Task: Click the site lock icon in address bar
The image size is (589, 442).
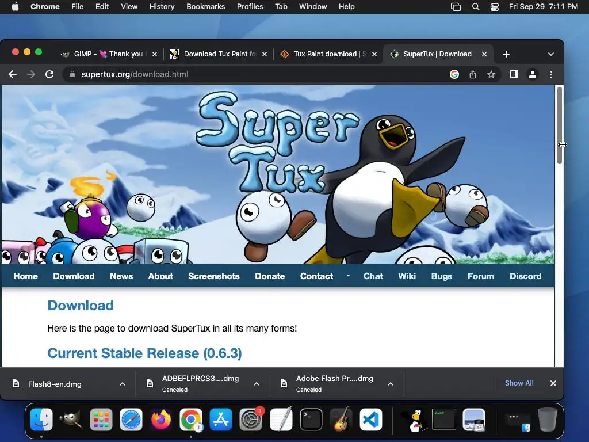Action: (72, 74)
